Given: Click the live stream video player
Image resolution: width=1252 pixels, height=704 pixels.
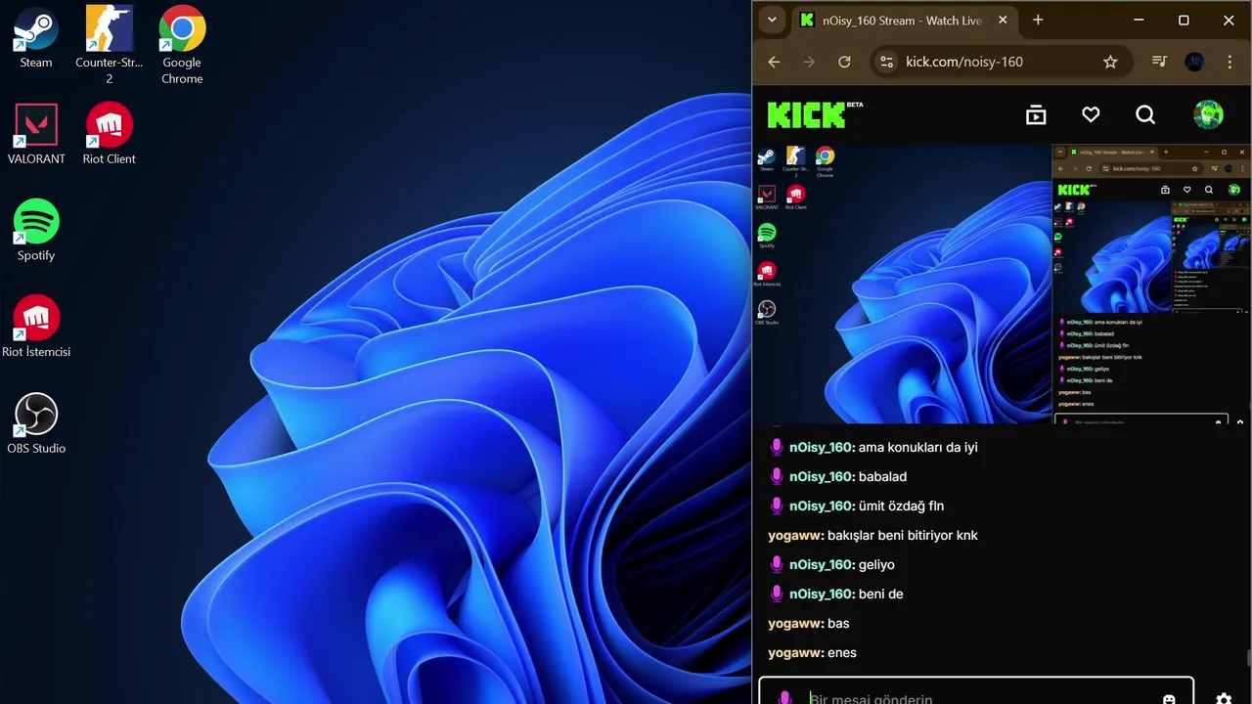Looking at the screenshot, I should 1002,284.
